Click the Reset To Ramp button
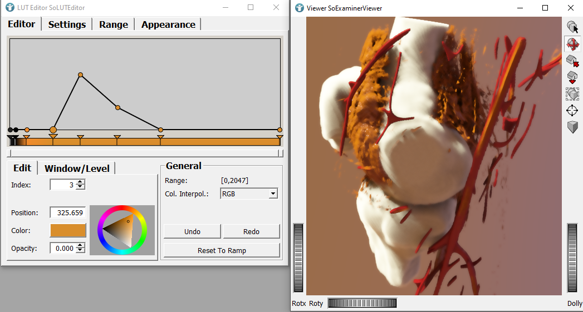 (222, 251)
